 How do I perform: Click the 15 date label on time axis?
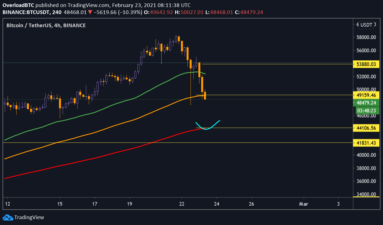pos(60,204)
